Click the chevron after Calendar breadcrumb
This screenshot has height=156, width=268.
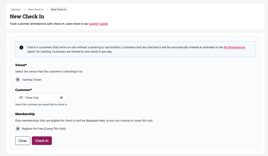pyautogui.click(x=25, y=9)
